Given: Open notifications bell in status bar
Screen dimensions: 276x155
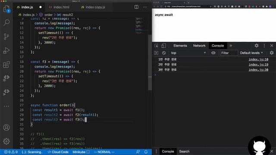Looking at the screenshot, I should [x=146, y=152].
